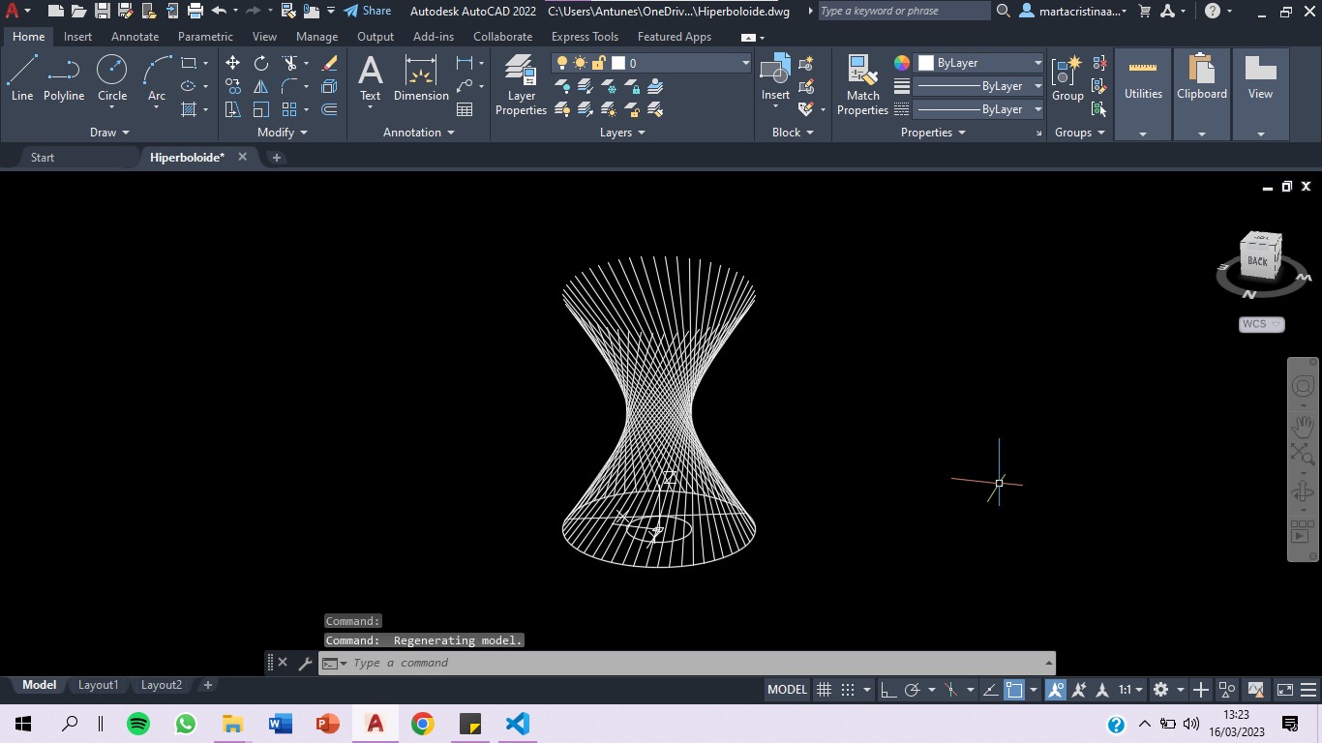The width and height of the screenshot is (1322, 743).
Task: Toggle polar tracking in status bar
Action: 912,690
